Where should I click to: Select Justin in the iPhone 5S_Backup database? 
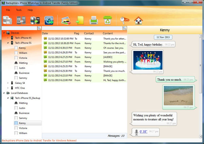pyautogui.click(x=22, y=108)
